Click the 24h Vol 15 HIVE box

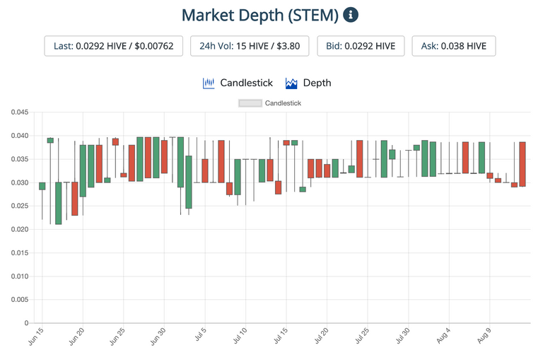(250, 46)
